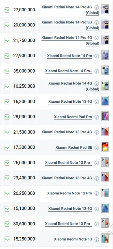Open chart icon for 16,250,000 row
This screenshot has height=249, width=113.
7,86
